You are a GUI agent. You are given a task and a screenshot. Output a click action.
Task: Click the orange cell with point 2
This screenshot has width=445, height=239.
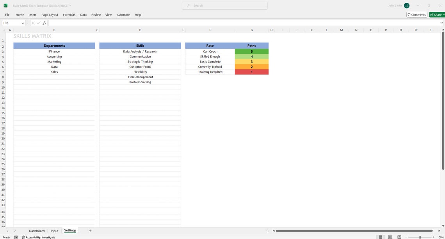coord(251,67)
